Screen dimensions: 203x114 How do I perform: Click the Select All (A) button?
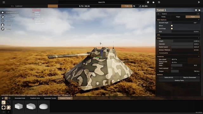tap(169, 77)
